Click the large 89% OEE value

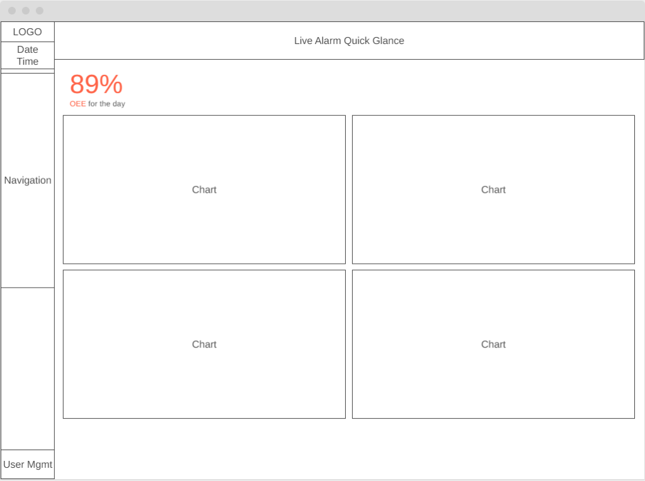pyautogui.click(x=96, y=84)
